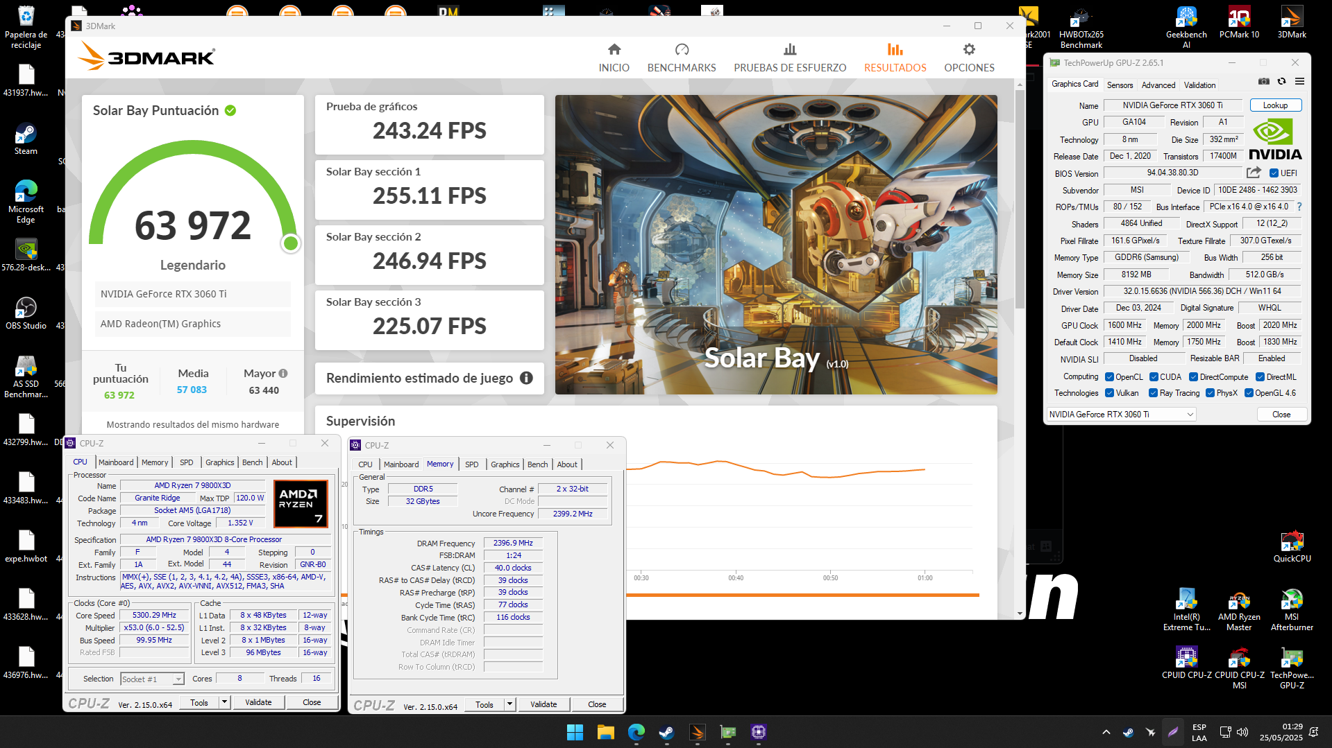Open Intel Extreme Tuning desktop shortcut

1186,610
